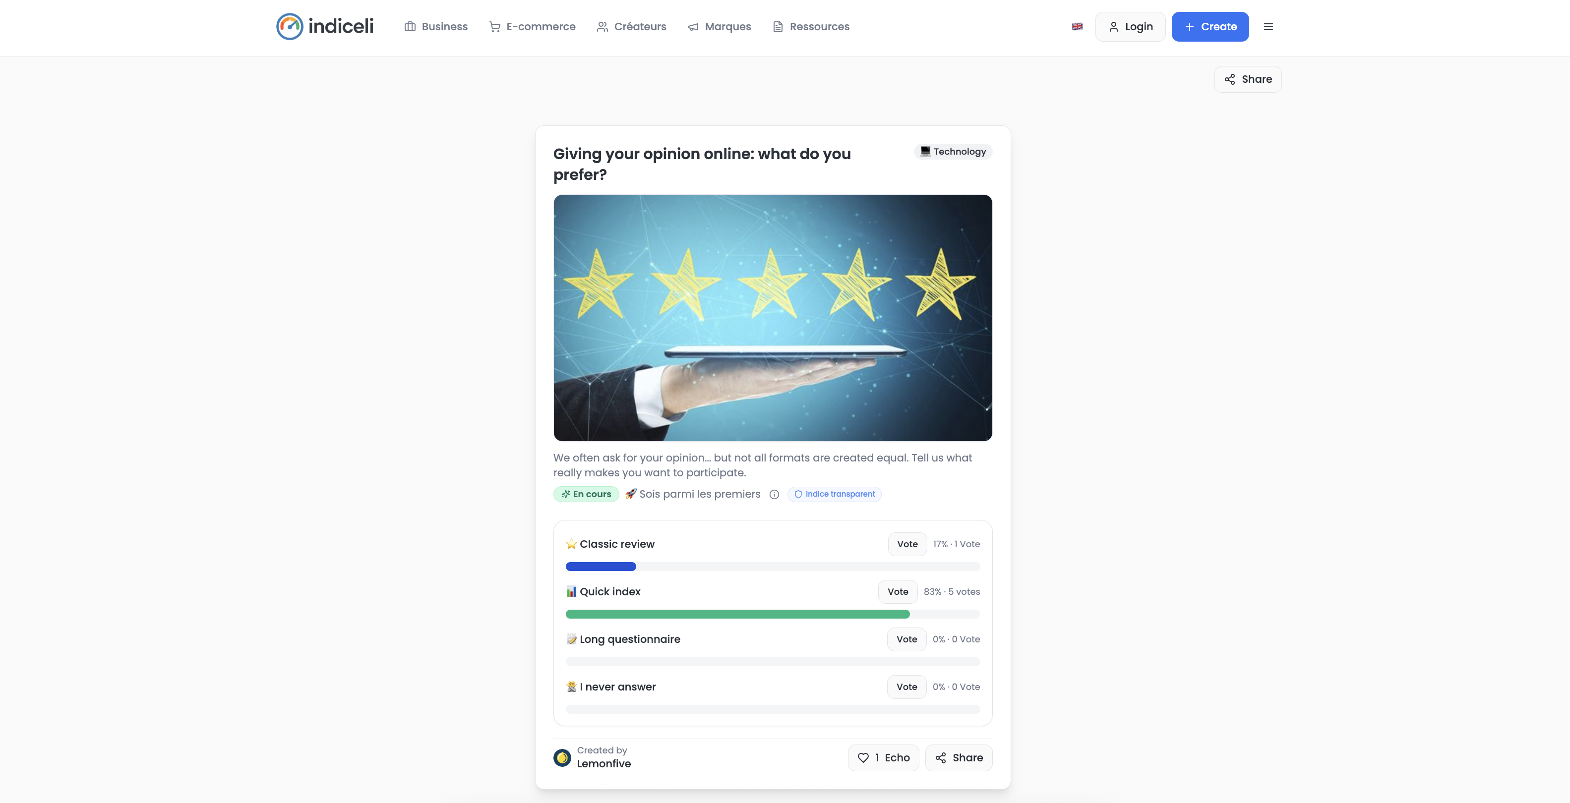Image resolution: width=1570 pixels, height=803 pixels.
Task: Click the info icon beside Sois parmi les premiers
Action: 774,495
